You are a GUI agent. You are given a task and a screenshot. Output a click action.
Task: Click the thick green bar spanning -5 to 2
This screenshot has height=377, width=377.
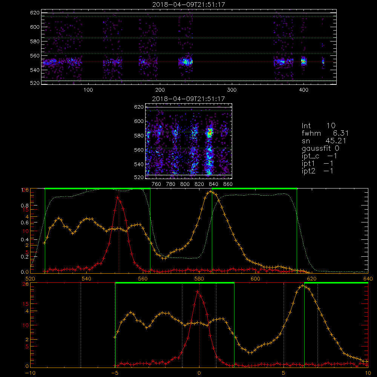click(x=175, y=283)
